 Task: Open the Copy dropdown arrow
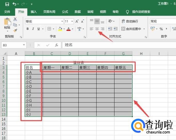click(x=19, y=25)
